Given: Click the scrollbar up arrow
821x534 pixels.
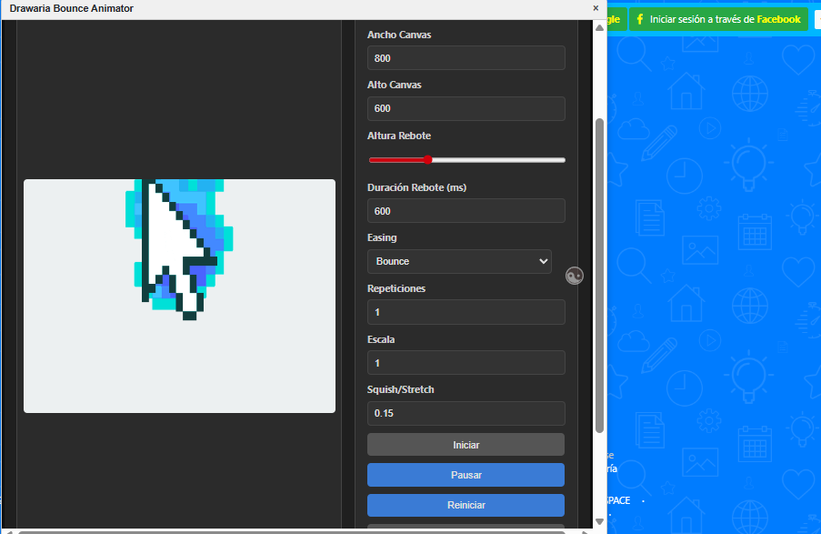Looking at the screenshot, I should click(599, 28).
